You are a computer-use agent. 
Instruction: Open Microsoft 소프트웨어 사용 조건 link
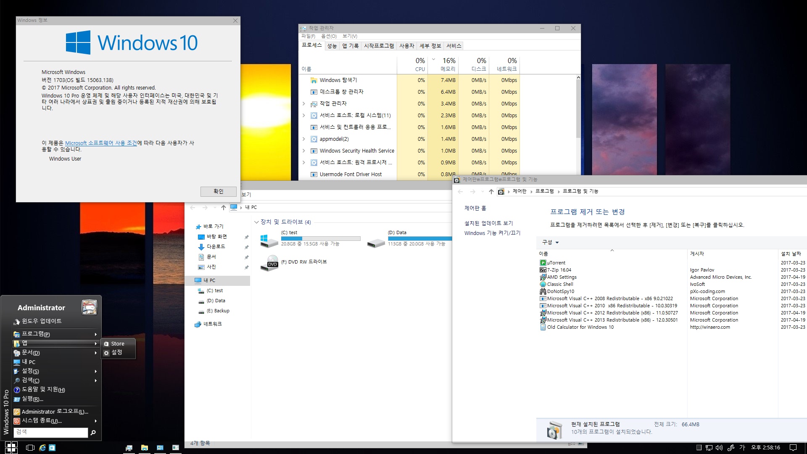click(x=101, y=143)
